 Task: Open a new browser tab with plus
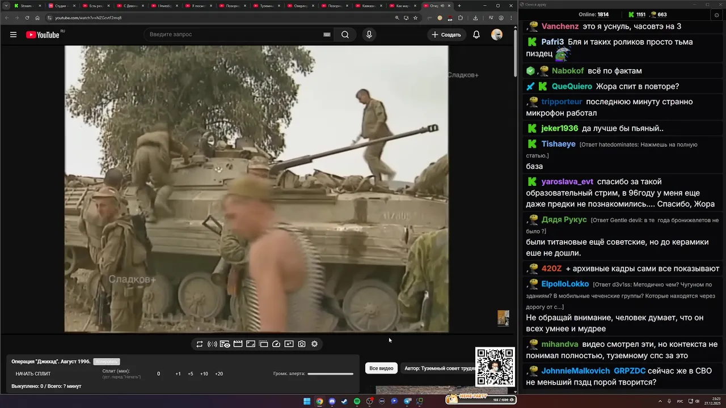(x=459, y=6)
